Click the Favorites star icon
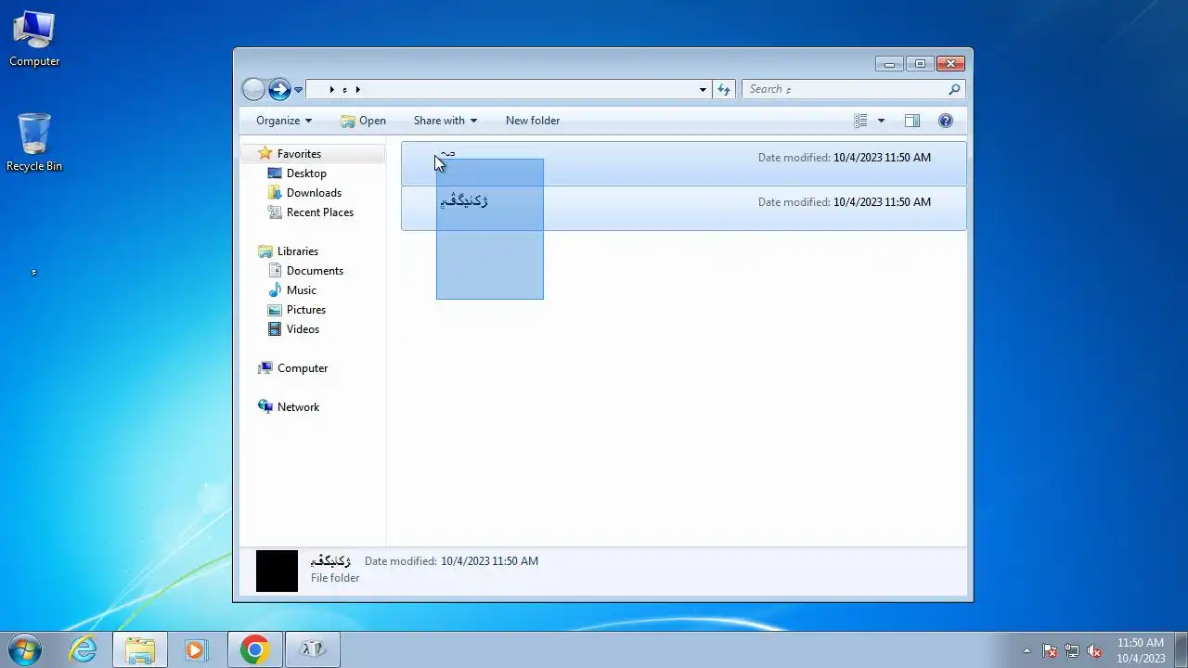This screenshot has height=668, width=1188. point(265,153)
